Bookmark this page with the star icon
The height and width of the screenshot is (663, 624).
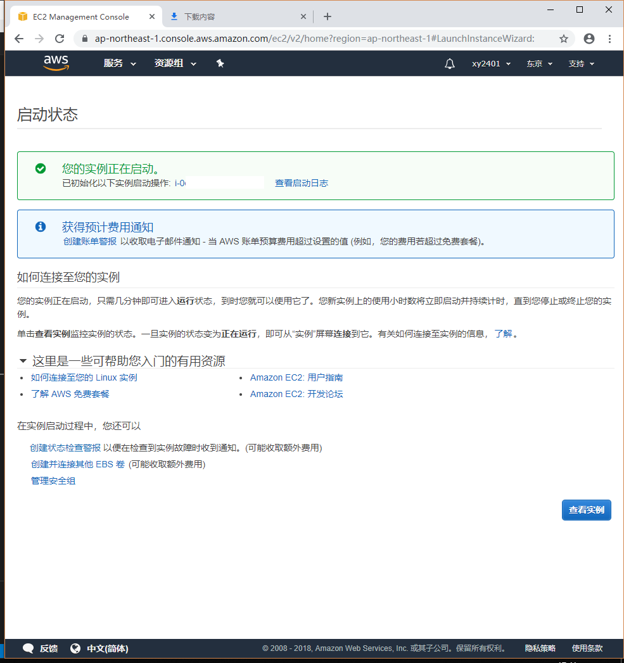564,39
